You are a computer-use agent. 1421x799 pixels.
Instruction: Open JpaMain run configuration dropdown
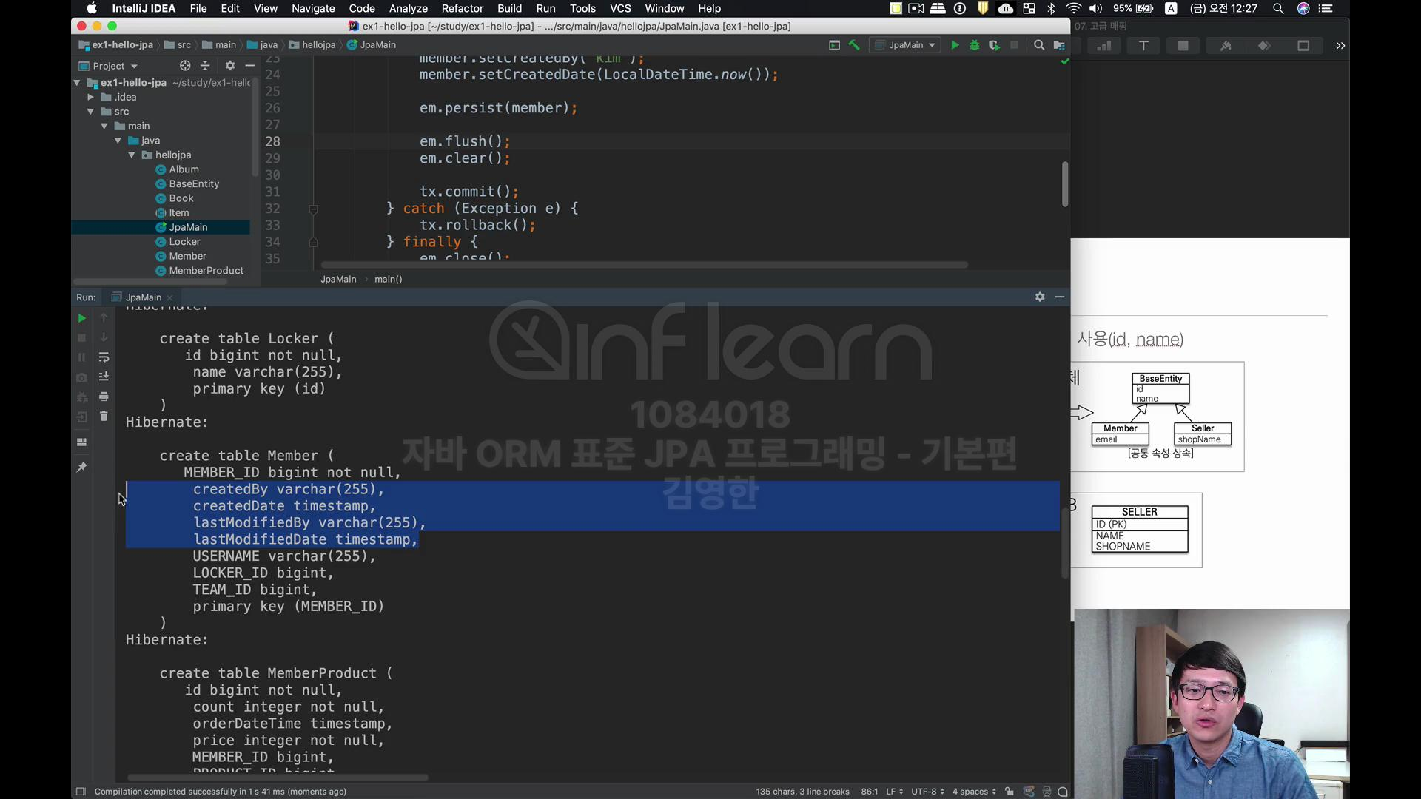911,45
